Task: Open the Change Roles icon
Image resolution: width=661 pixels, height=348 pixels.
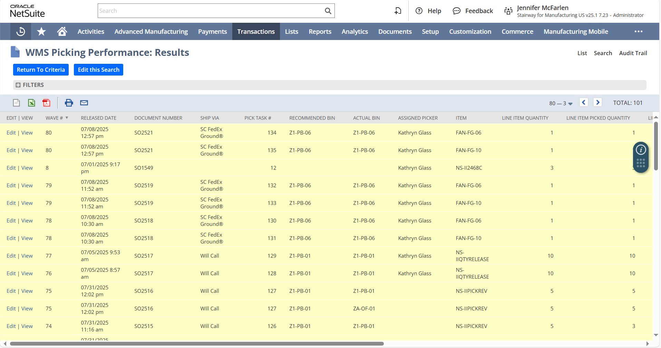Action: (x=508, y=11)
